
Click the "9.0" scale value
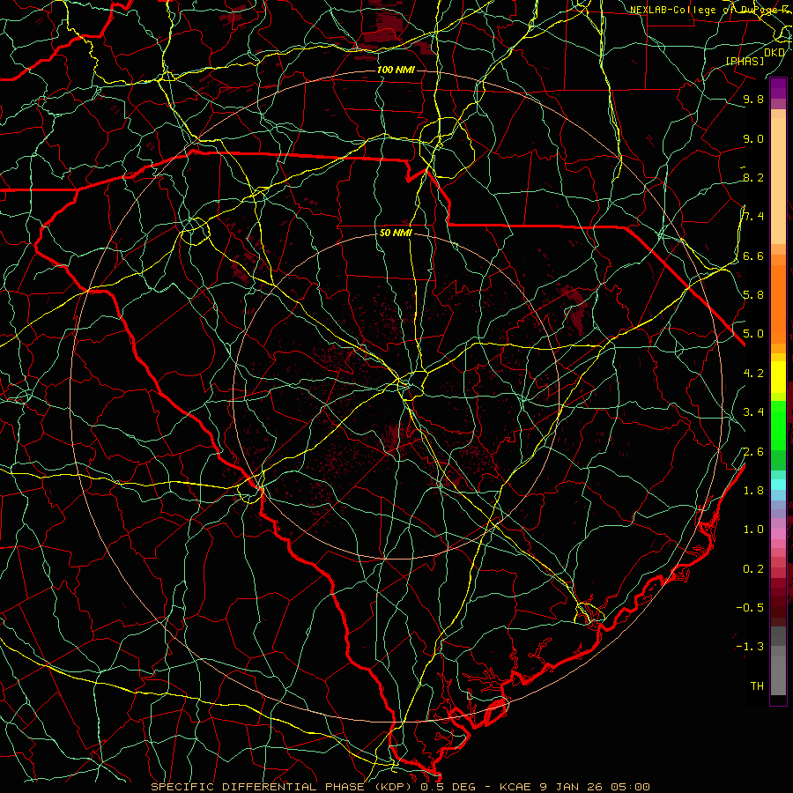753,138
